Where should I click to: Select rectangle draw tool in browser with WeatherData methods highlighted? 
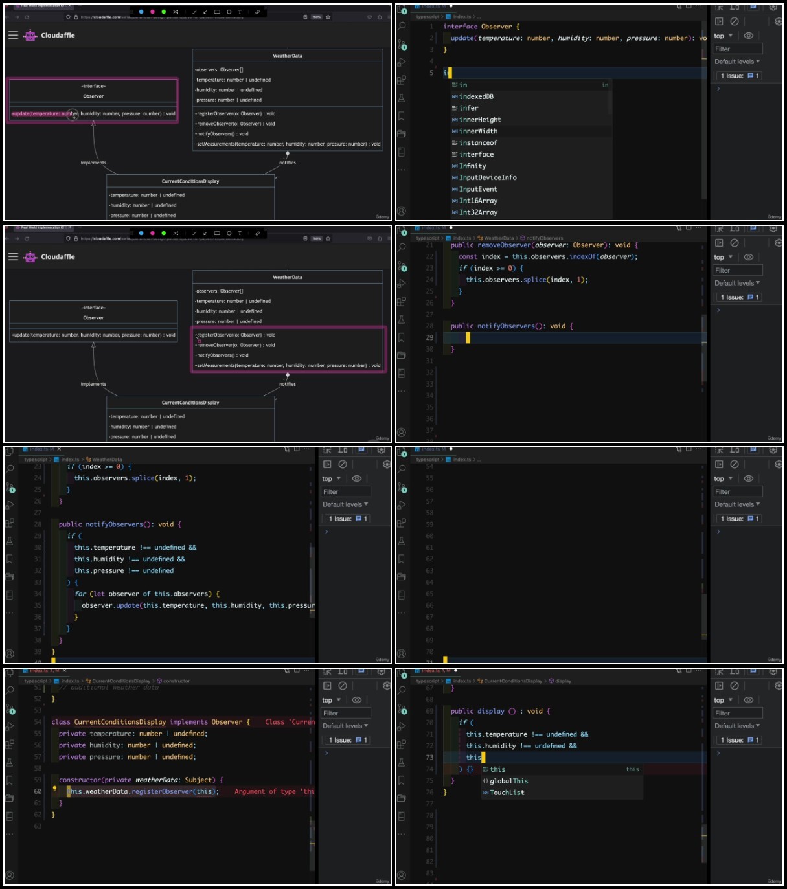(x=217, y=233)
